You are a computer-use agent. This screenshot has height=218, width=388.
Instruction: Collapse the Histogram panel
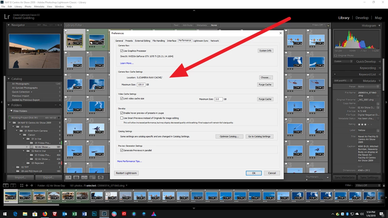pos(379,26)
